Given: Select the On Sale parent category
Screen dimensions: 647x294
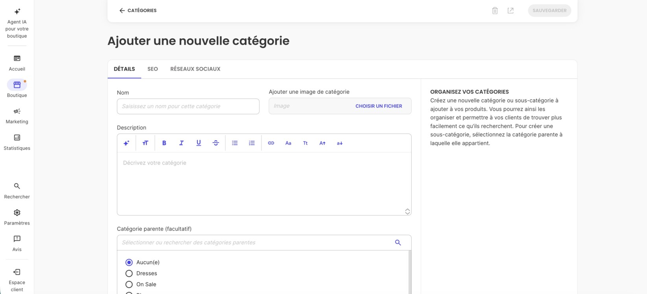Looking at the screenshot, I should [129, 284].
